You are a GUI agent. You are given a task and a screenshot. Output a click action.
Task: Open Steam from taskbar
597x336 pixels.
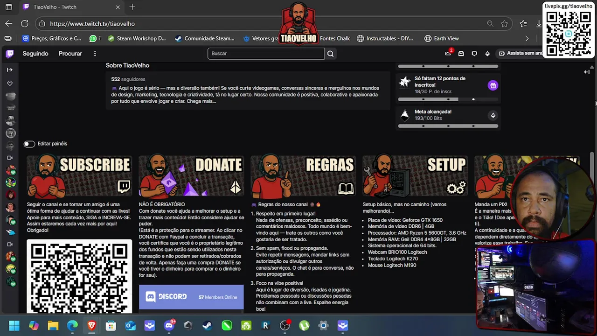pos(208,326)
